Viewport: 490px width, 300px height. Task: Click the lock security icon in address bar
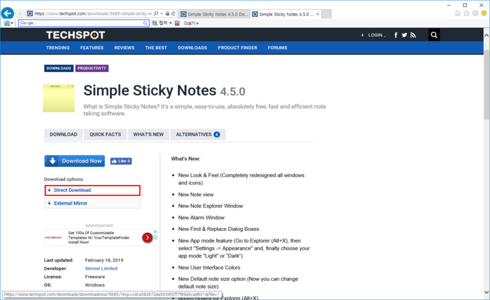click(167, 14)
